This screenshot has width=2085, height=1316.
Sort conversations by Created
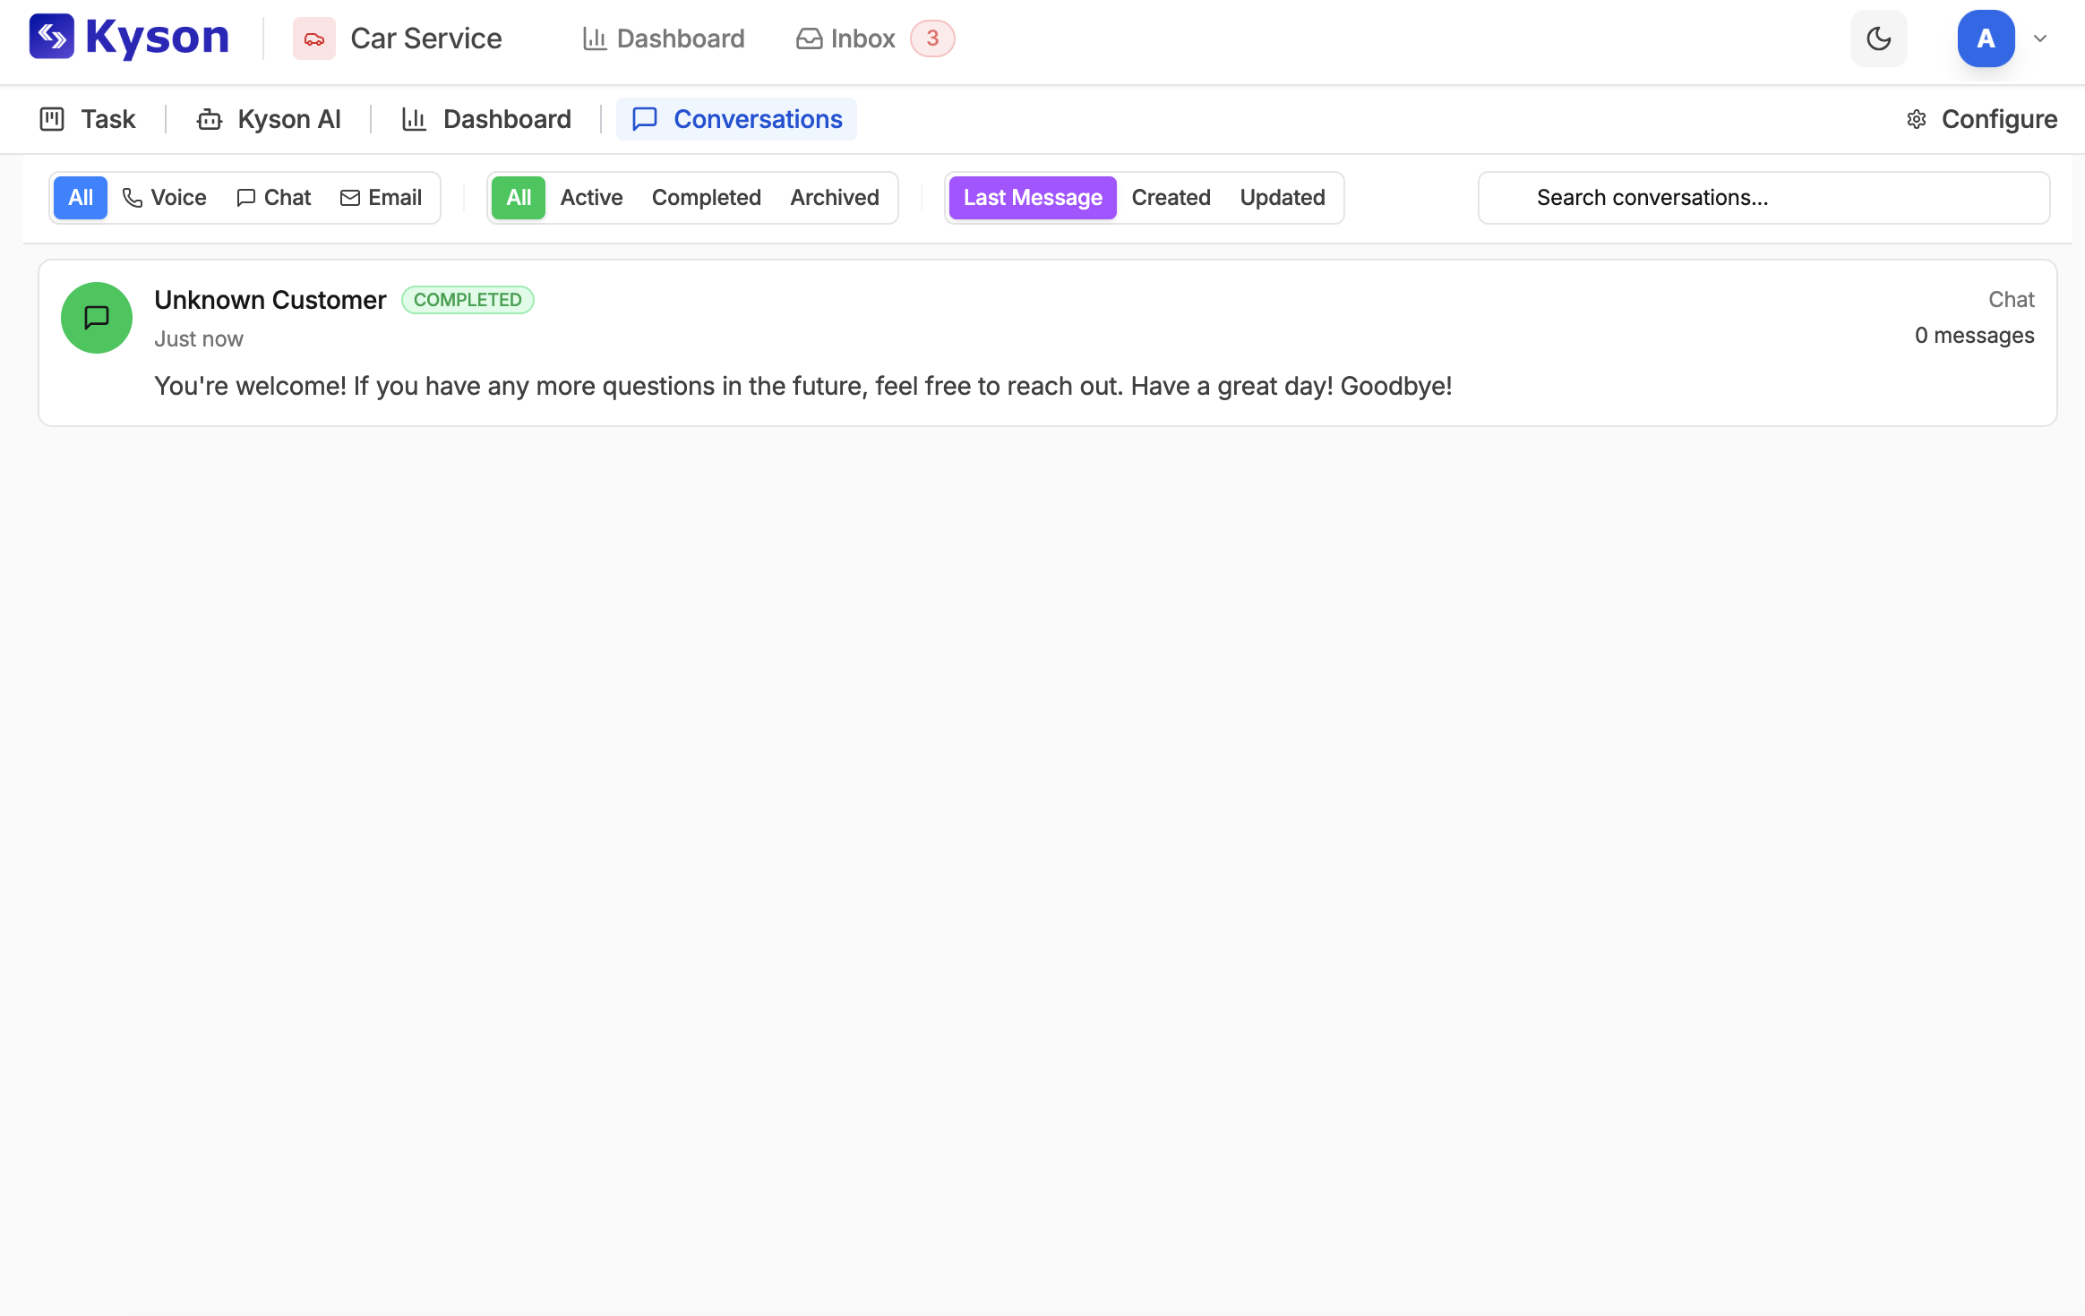pyautogui.click(x=1171, y=197)
